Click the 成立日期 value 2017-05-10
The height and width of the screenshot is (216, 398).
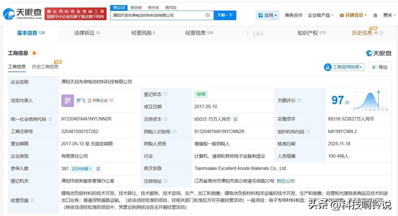tap(206, 107)
